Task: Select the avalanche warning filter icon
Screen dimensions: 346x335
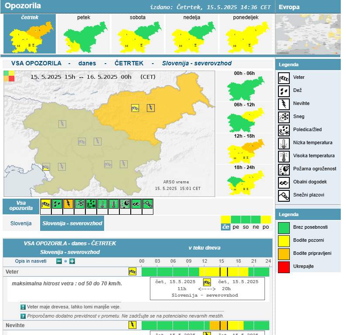Action: click(x=148, y=204)
